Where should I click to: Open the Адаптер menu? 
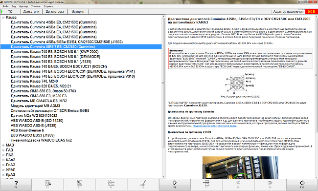(x=23, y=6)
